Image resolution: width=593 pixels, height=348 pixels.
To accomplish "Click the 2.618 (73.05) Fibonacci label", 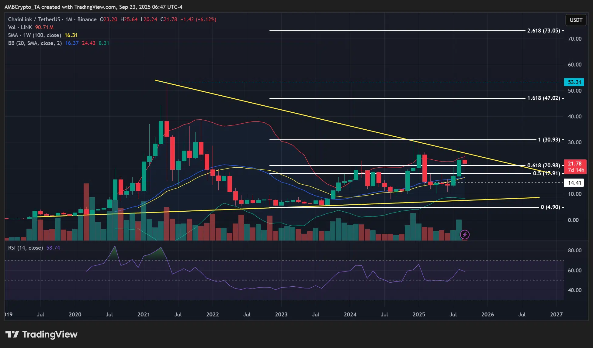I will coord(544,31).
